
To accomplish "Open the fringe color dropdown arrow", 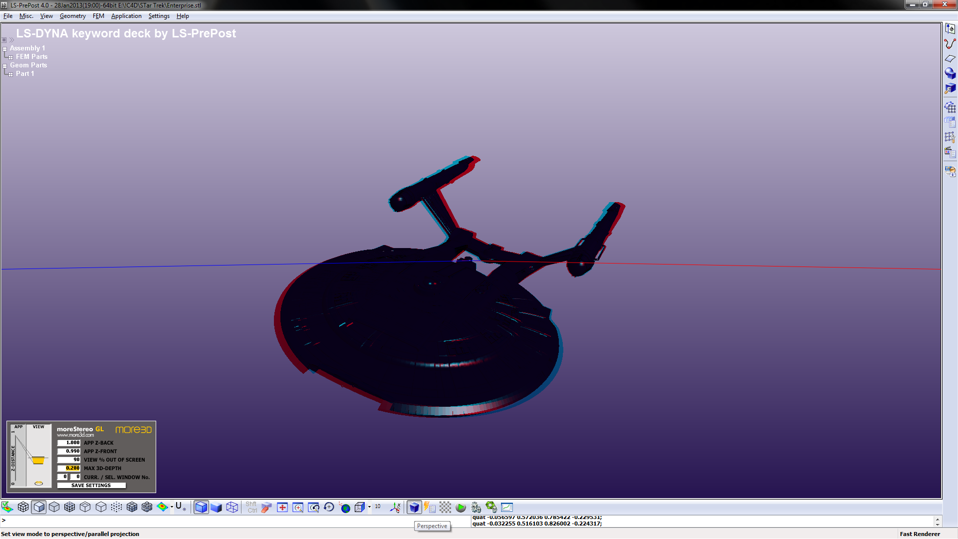I will click(172, 507).
